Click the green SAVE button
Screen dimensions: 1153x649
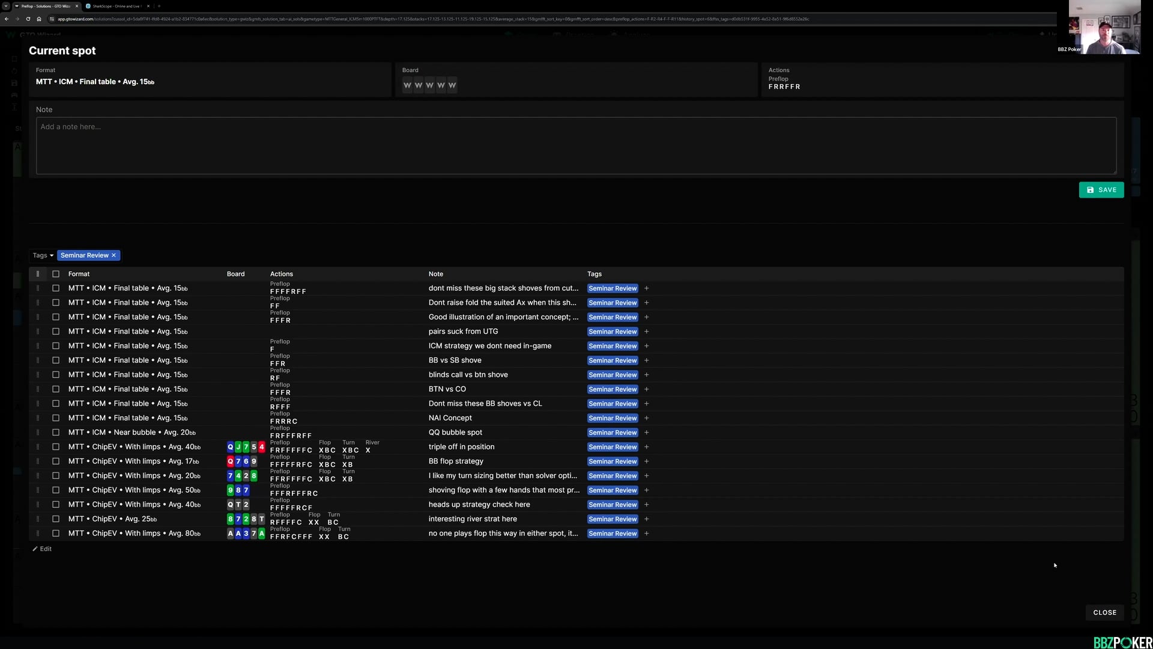point(1101,190)
